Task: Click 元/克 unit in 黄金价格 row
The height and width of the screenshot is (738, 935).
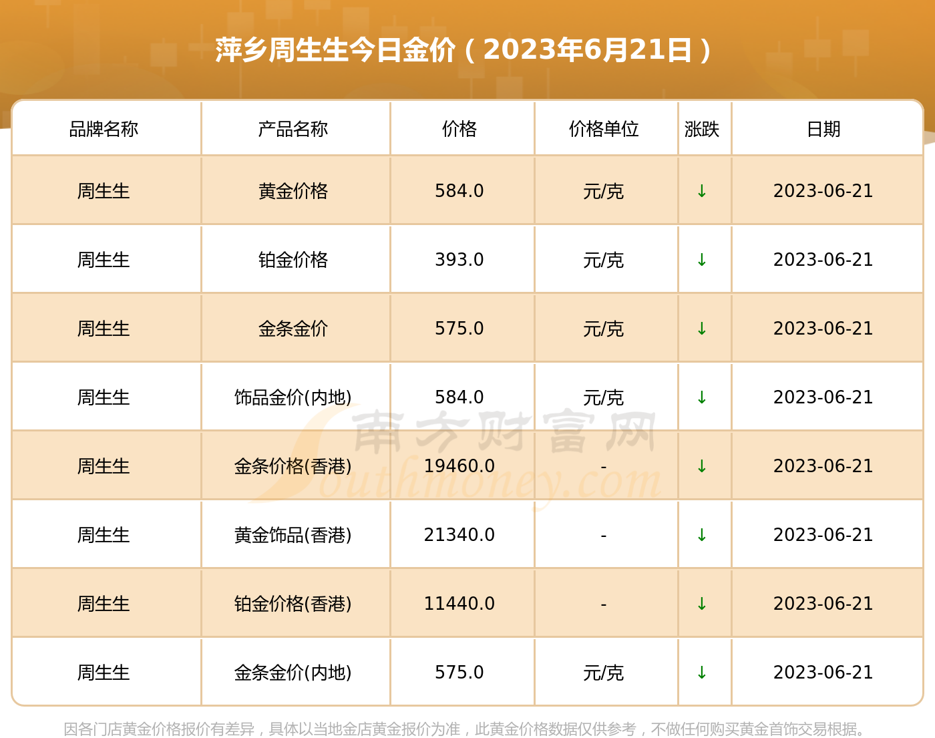Action: (604, 192)
